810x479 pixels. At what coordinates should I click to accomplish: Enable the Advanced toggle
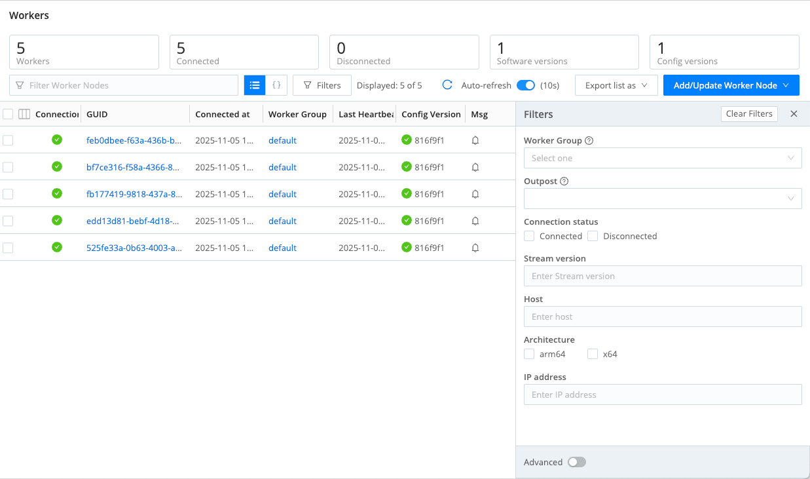click(576, 462)
